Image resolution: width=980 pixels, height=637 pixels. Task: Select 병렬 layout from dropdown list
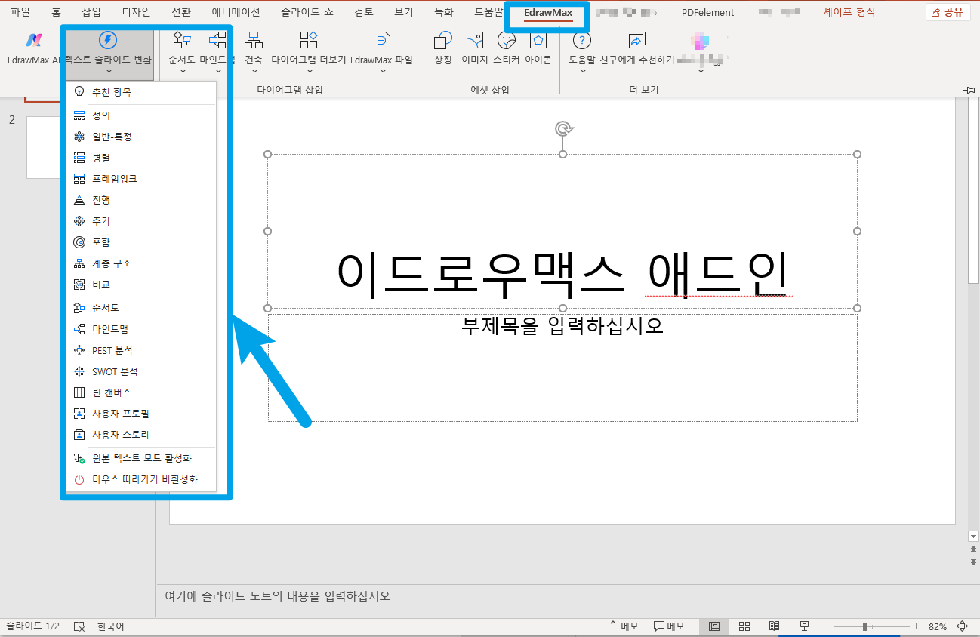141,158
